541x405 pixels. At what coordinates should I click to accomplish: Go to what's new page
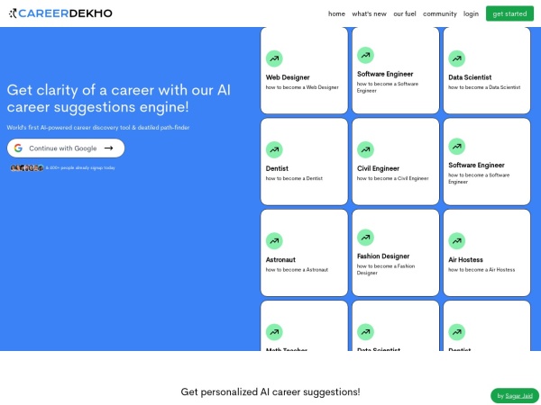pyautogui.click(x=369, y=13)
